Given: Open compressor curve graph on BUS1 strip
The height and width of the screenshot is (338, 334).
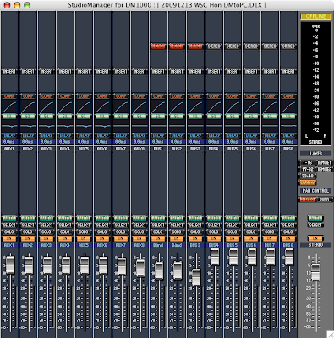Looking at the screenshot, I should coord(158,107).
